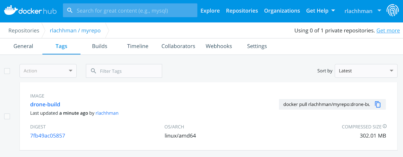The image size is (403, 157).
Task: Open the Collaborators tab
Action: tap(178, 46)
